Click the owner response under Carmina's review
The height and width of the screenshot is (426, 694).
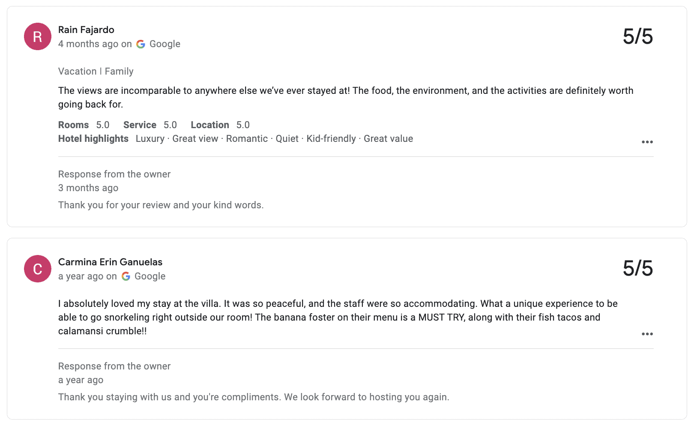pos(254,397)
